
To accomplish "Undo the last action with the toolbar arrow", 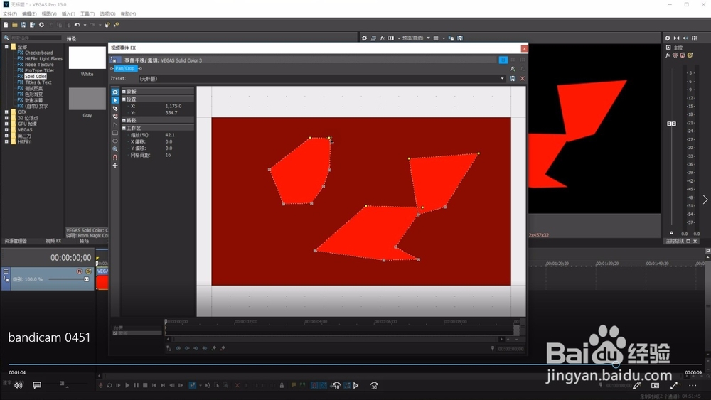I will pyautogui.click(x=77, y=25).
